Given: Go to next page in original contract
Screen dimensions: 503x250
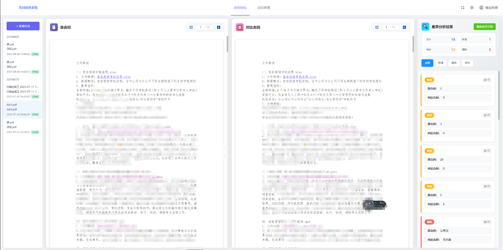Looking at the screenshot, I should point(218,27).
